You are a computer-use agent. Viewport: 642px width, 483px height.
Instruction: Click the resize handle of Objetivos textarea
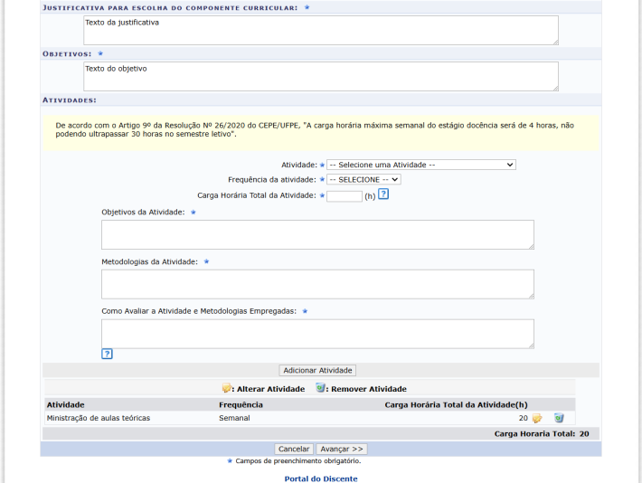(x=553, y=87)
